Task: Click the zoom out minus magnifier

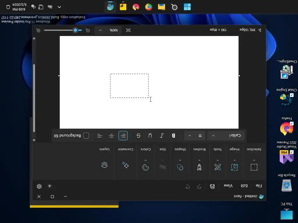Action: click(88, 30)
